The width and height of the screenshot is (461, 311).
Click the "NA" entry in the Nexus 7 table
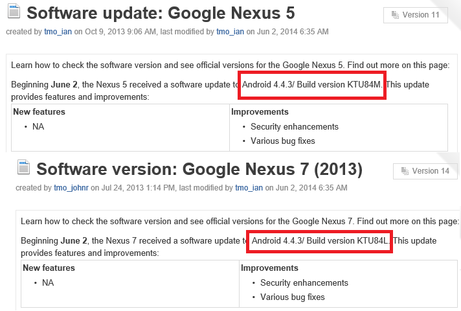click(48, 282)
